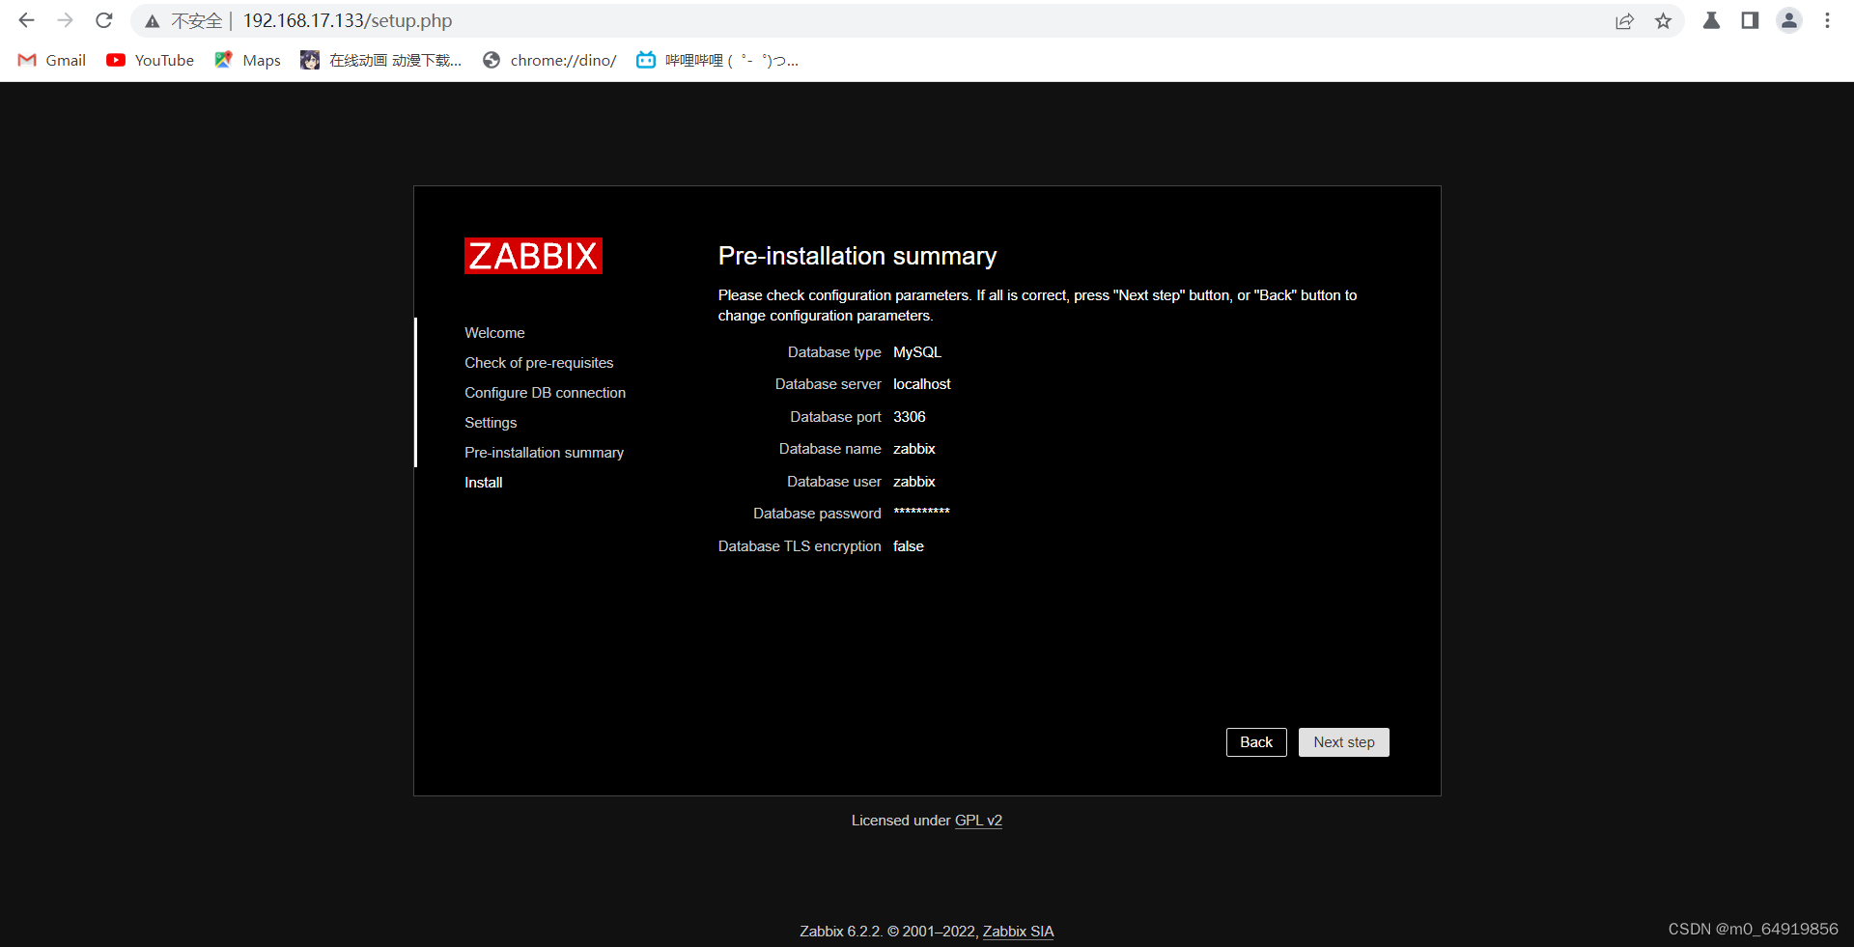The height and width of the screenshot is (947, 1854).
Task: Click the Database user label
Action: click(x=833, y=482)
